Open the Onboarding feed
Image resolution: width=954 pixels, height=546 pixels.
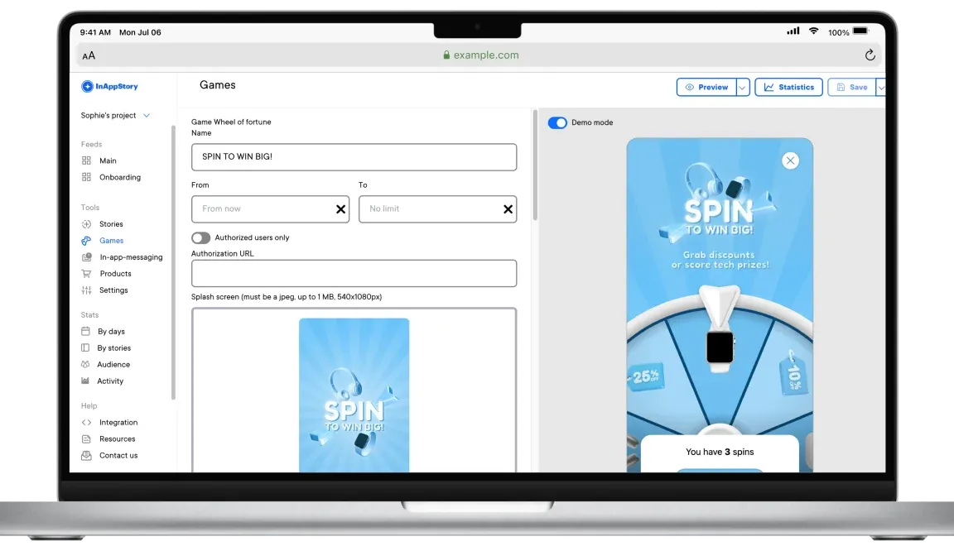tap(119, 177)
